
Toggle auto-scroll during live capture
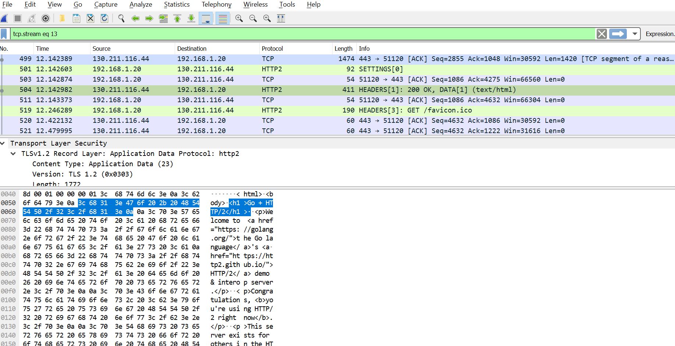tap(206, 18)
